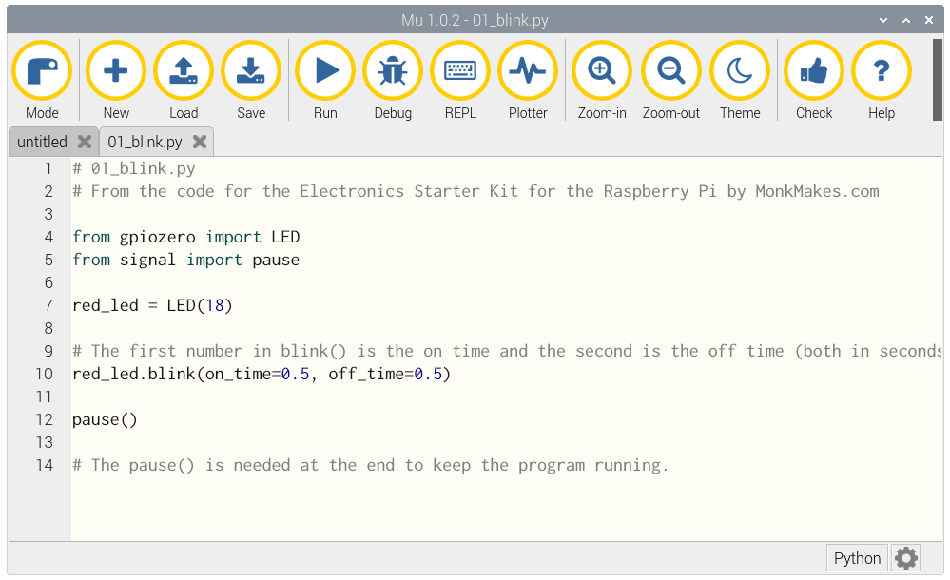This screenshot has width=950, height=580.
Task: Place cursor on the pause() line
Action: (x=106, y=419)
